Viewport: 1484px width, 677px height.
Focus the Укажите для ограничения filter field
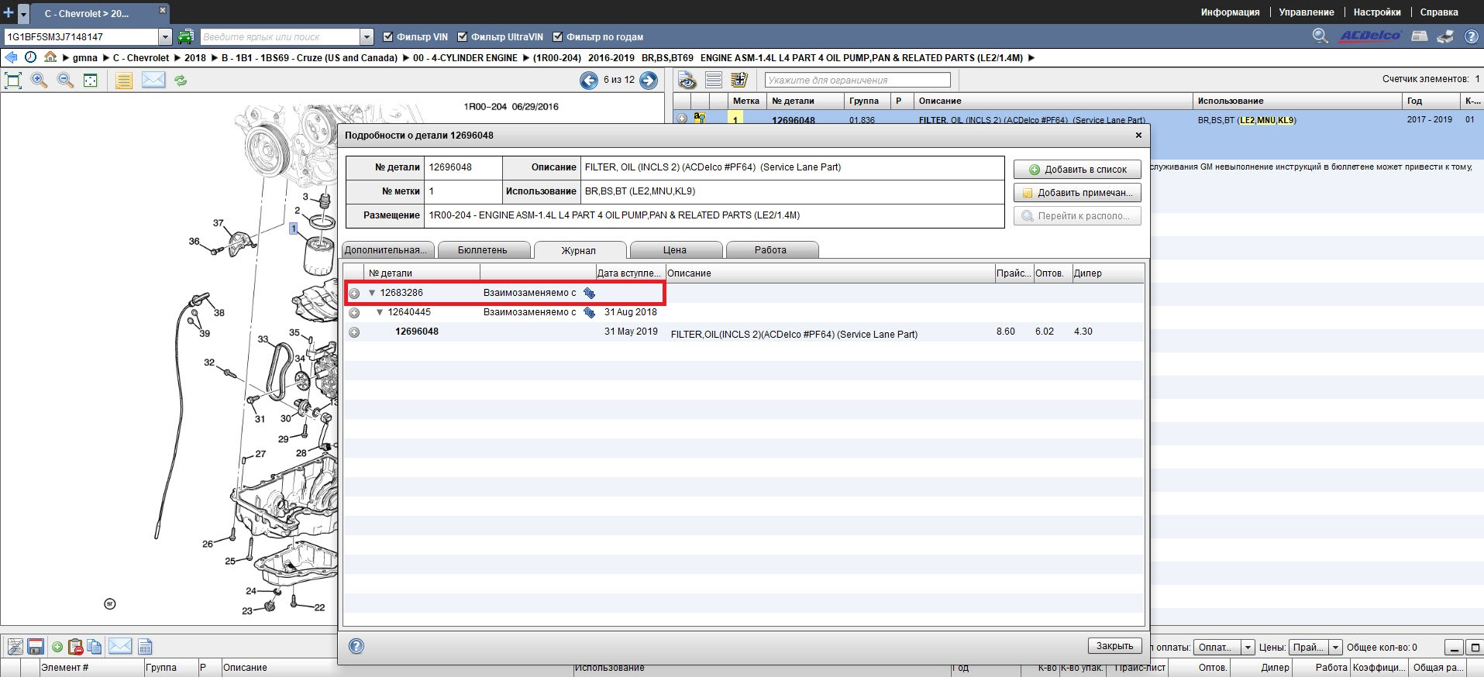coord(857,80)
